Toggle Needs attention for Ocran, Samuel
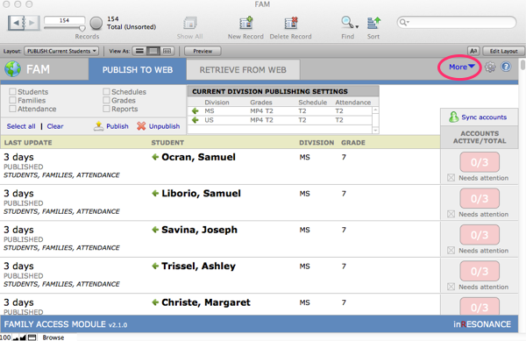The height and width of the screenshot is (341, 526). pos(451,178)
